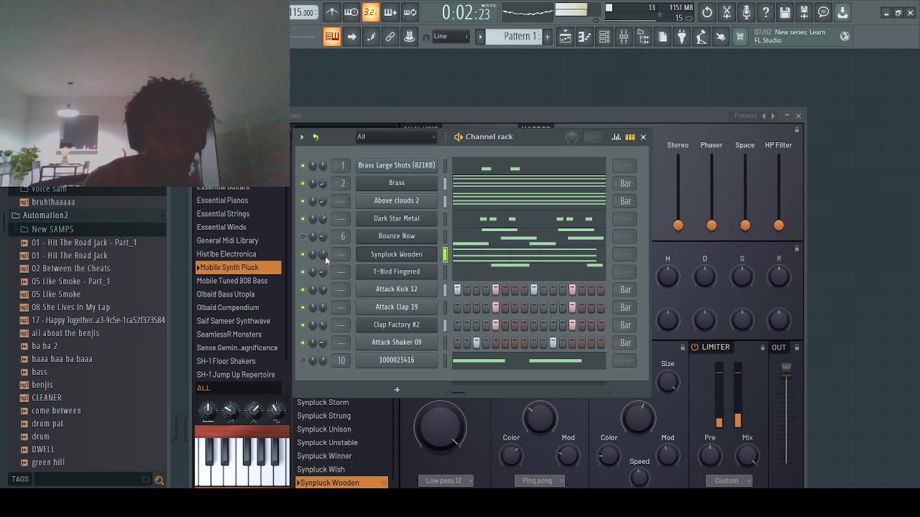Click the download content library icon

pos(842,11)
